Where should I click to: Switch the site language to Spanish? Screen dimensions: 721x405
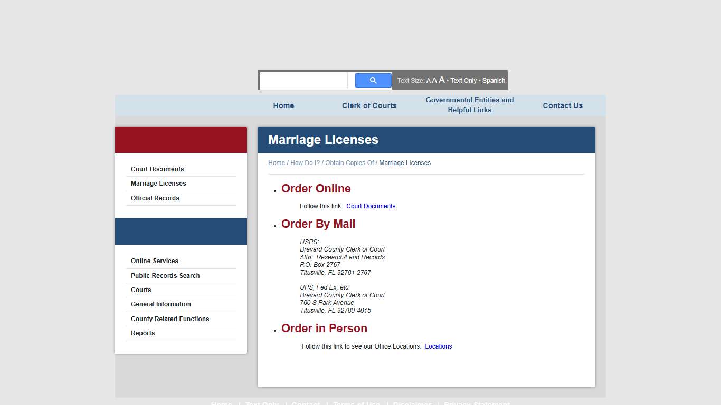pos(494,81)
